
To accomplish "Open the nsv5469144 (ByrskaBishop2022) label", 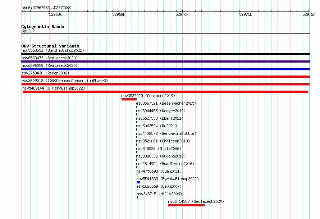I will click(x=54, y=88).
